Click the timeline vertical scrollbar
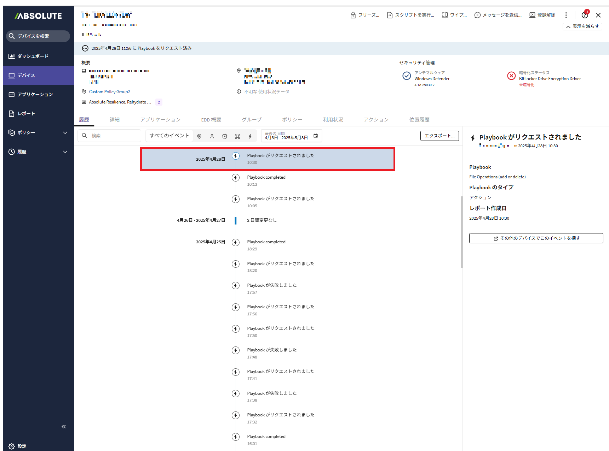Screen dimensions: 609x451 pyautogui.click(x=462, y=232)
